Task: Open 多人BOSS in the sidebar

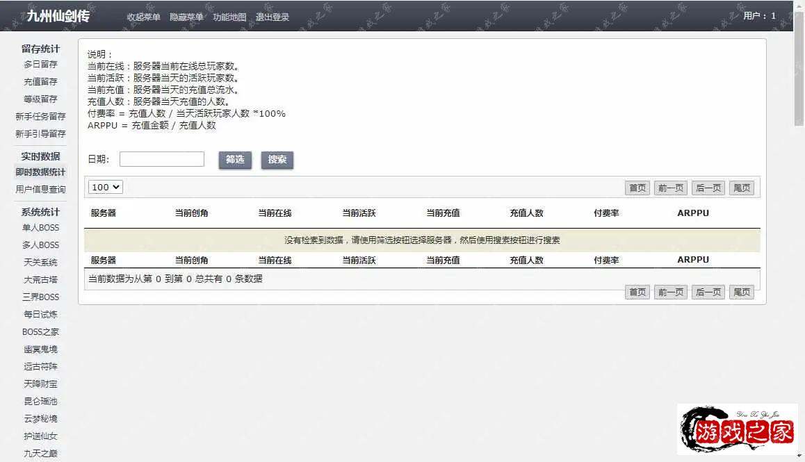Action: [40, 245]
